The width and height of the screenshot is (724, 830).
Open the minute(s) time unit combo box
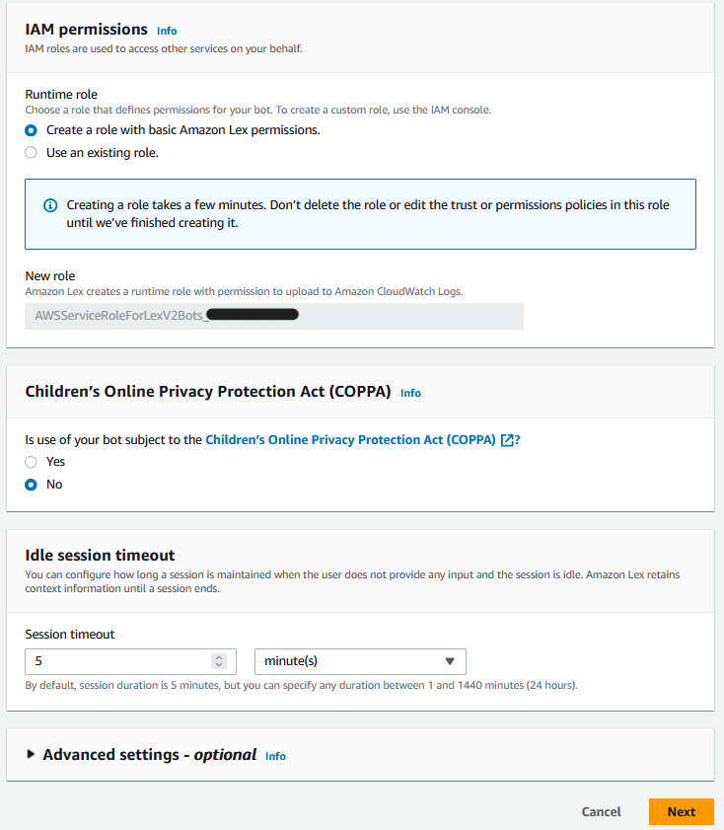click(360, 661)
